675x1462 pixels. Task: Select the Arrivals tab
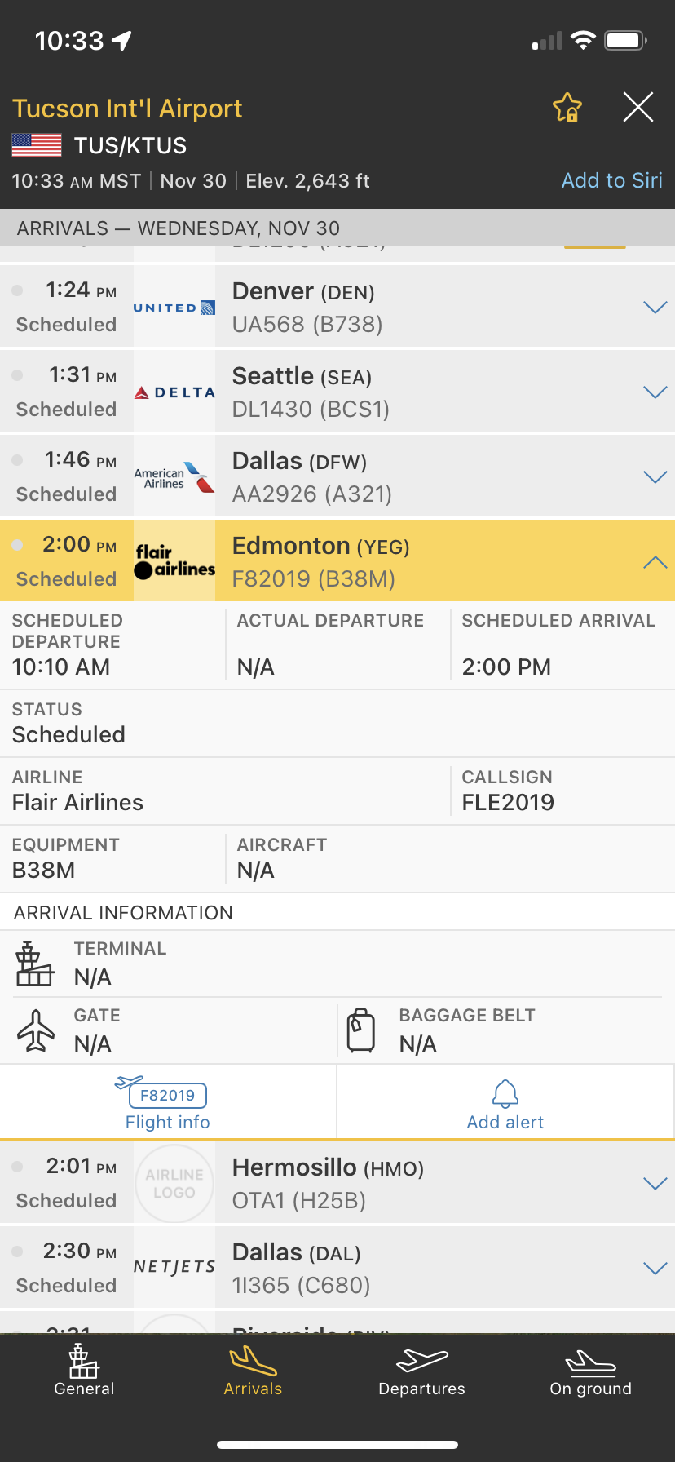point(253,1369)
